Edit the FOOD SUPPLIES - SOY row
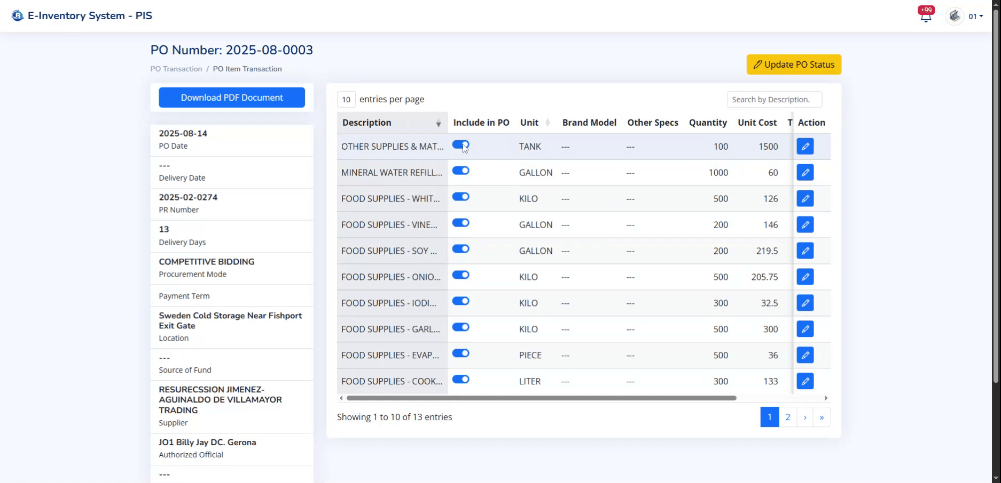The height and width of the screenshot is (483, 1001). click(806, 251)
